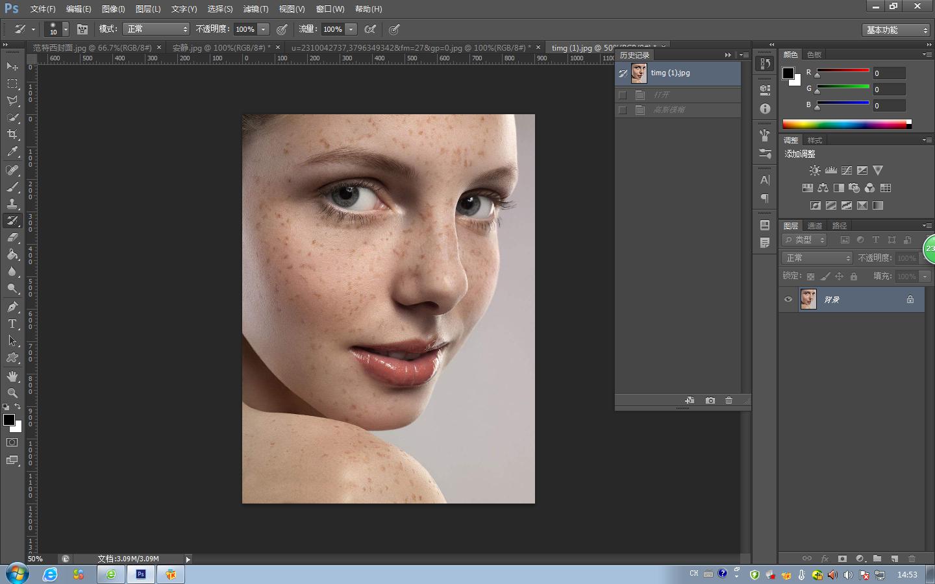The image size is (935, 584).
Task: Add Brightness/Contrast adjustment icon
Action: click(x=815, y=171)
